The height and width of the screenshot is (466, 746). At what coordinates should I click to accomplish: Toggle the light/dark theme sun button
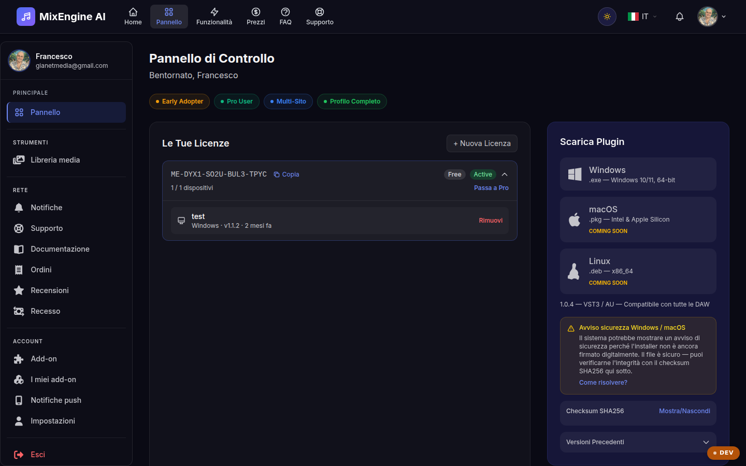coord(607,17)
